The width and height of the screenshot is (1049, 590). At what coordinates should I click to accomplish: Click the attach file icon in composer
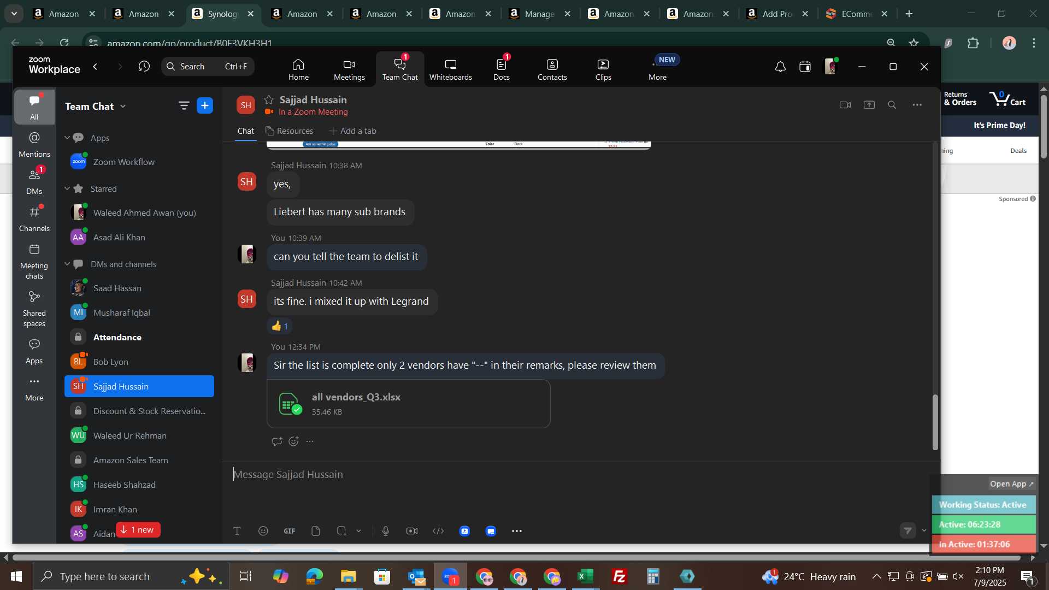click(x=316, y=531)
